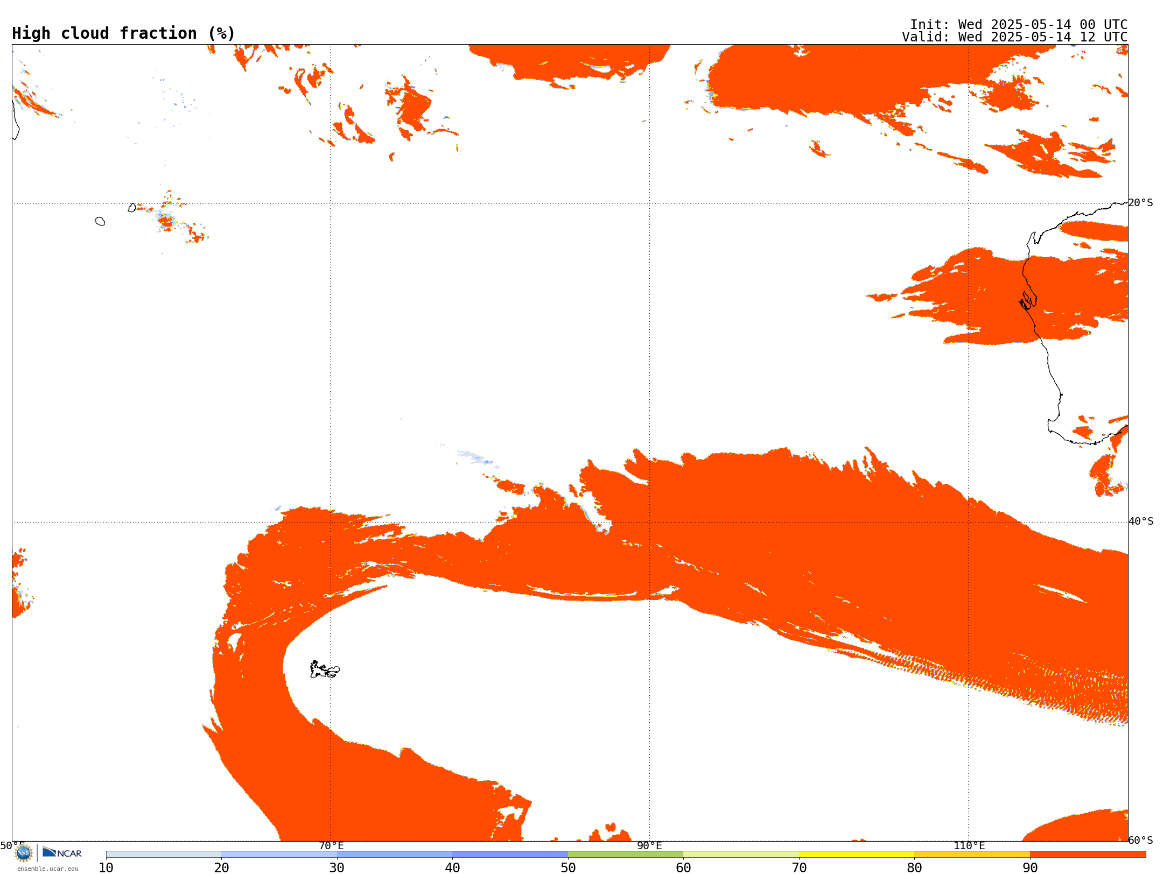Click the 20–30 light blue colorbar segment

(279, 855)
